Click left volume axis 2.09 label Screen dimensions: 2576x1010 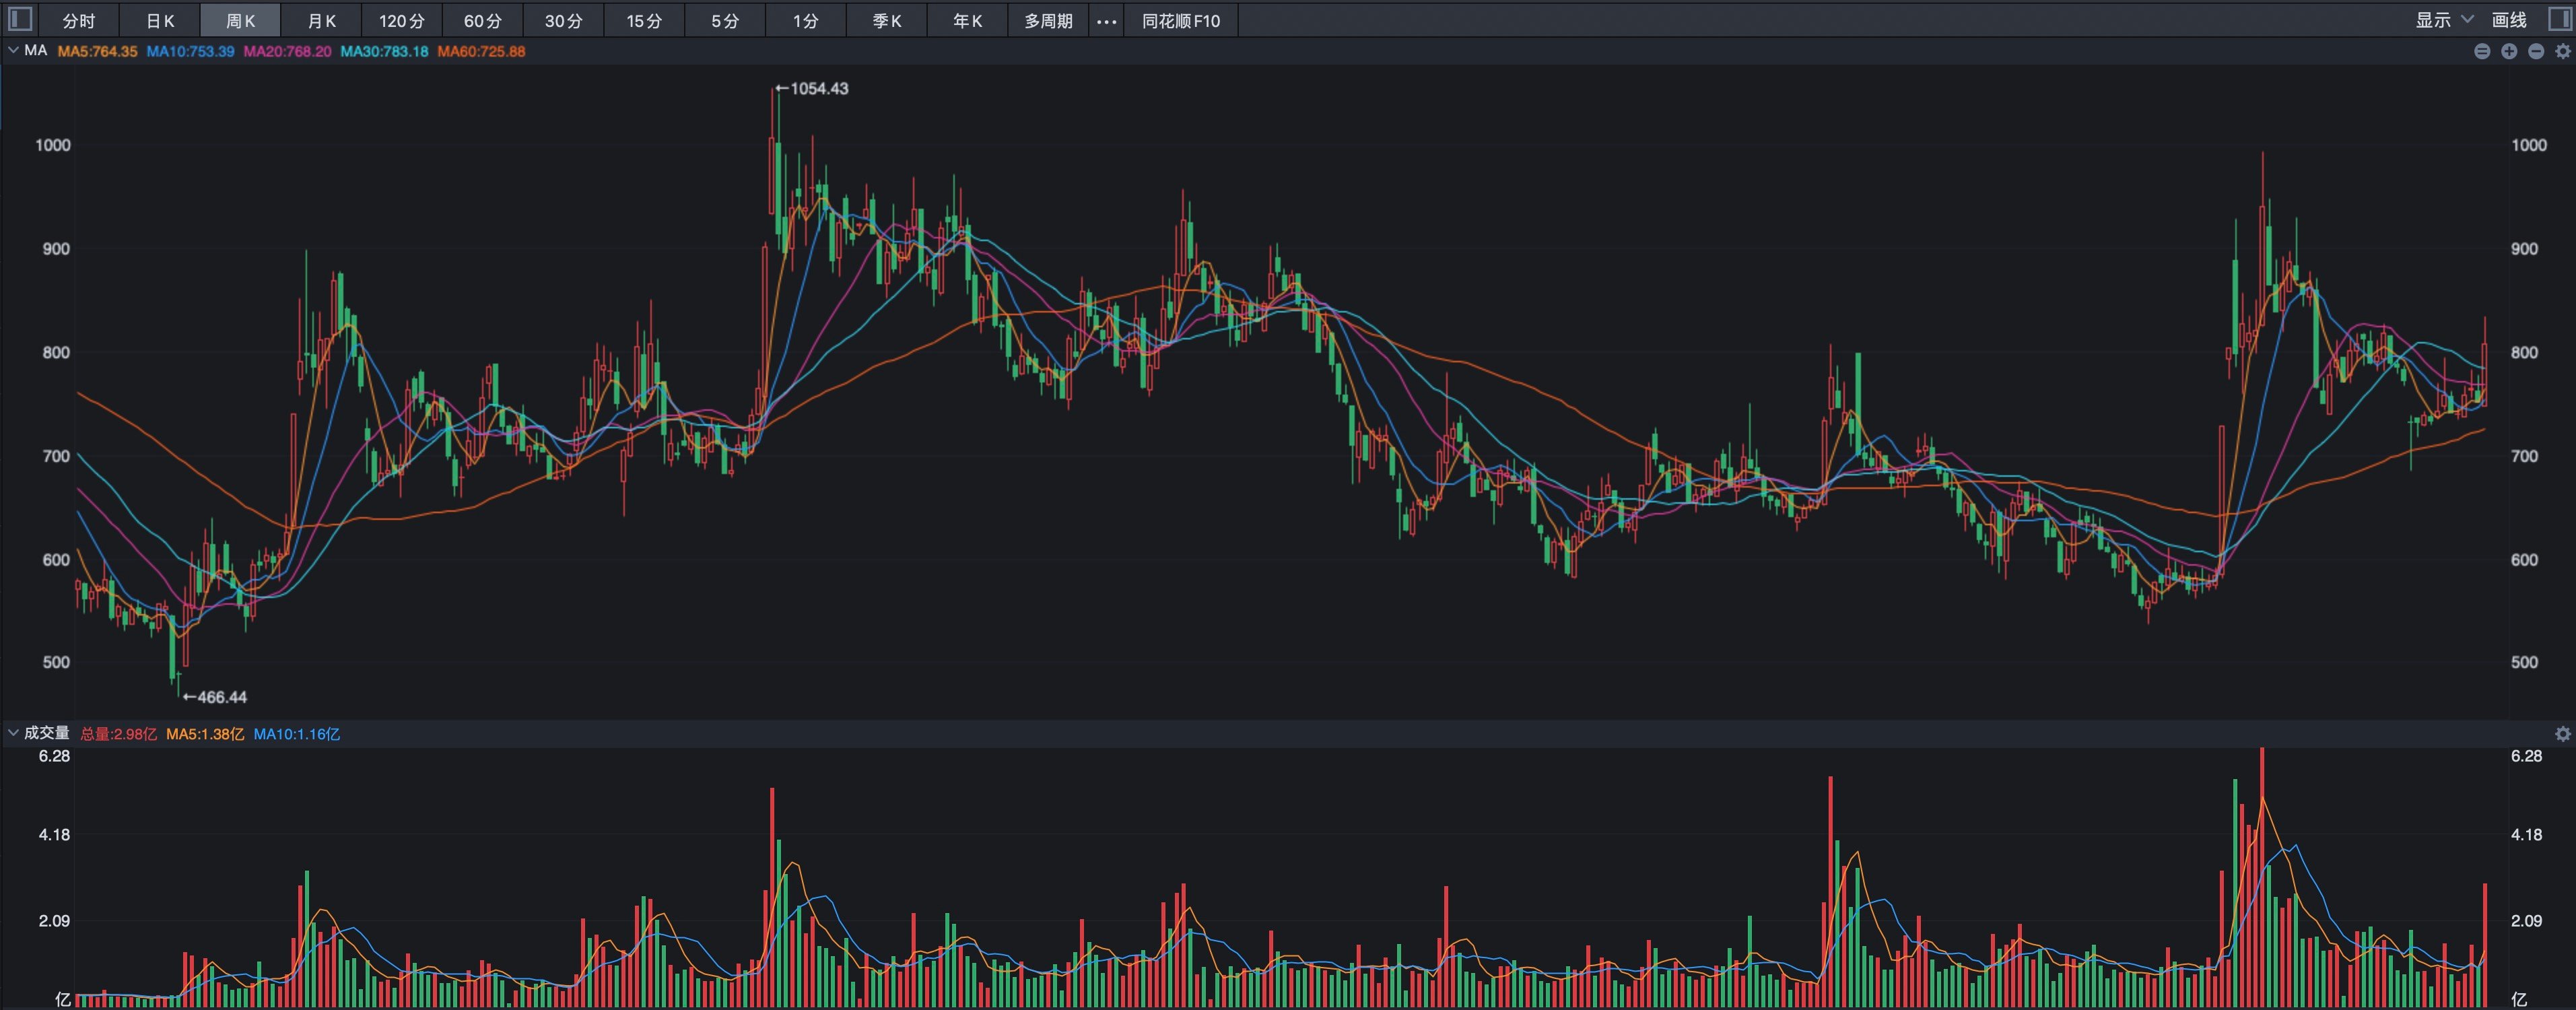[54, 921]
